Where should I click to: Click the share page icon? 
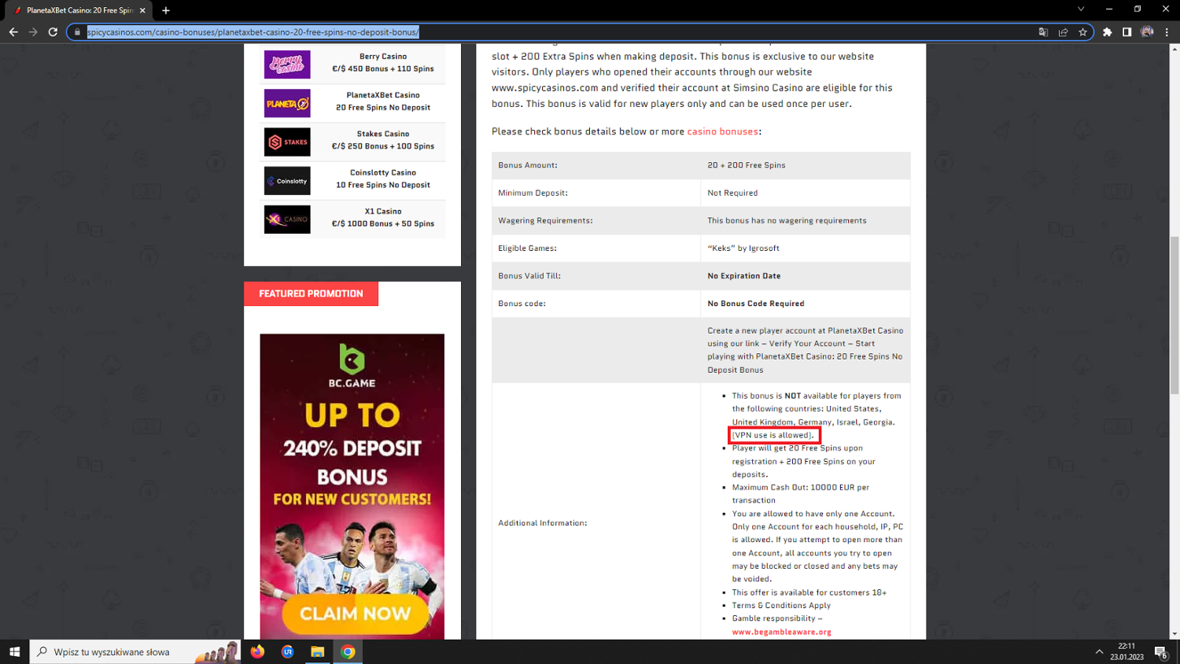click(1063, 32)
